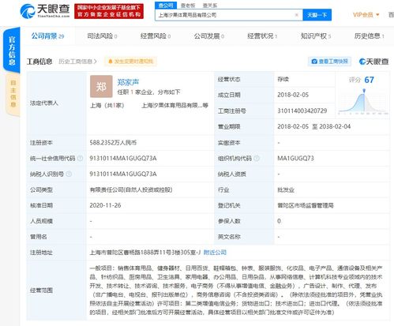Image resolution: width=394 pixels, height=326 pixels.
Task: Switch to the 历史信息 tab
Action: (369, 36)
